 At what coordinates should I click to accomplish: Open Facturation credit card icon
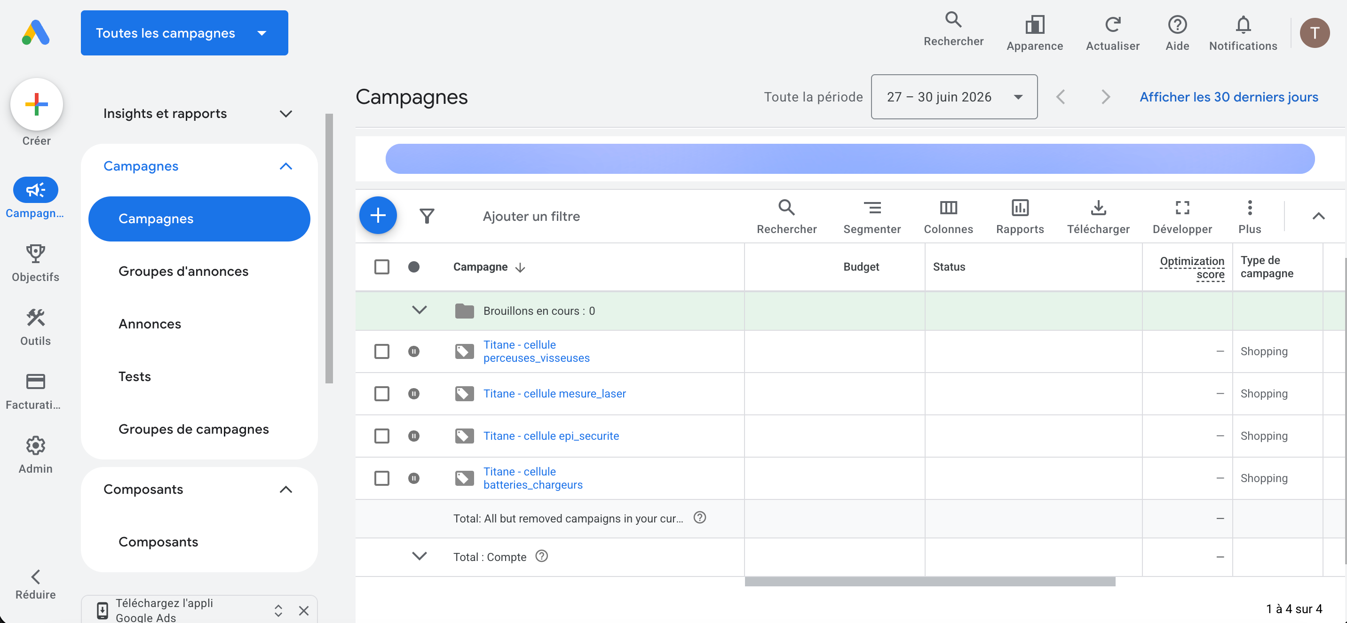36,381
